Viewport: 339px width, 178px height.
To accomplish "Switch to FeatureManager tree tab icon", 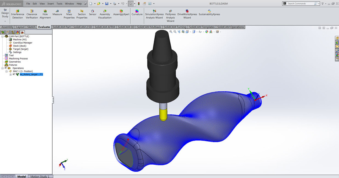I will click(3, 32).
